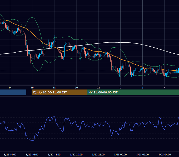Select the 4 hour axis label
This screenshot has height=157, width=179.
(165, 88)
